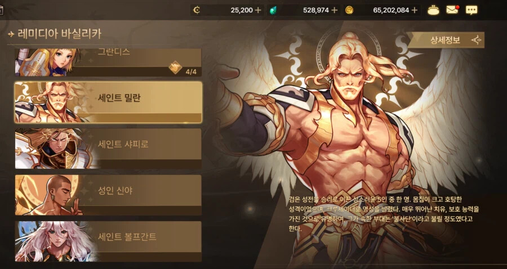Select 세인트 샤피로 entry
The image size is (507, 269).
(x=108, y=149)
